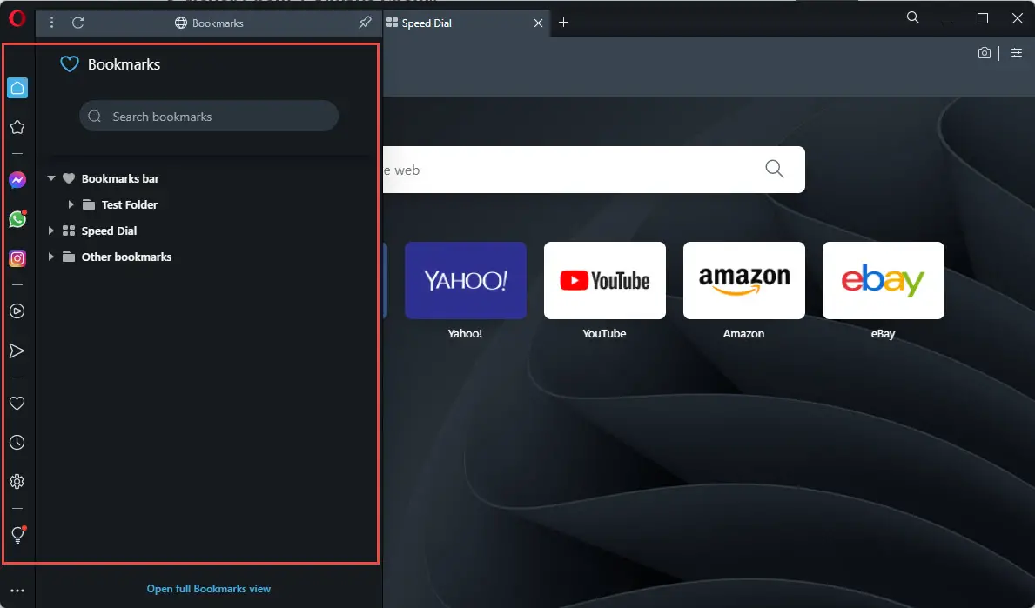This screenshot has height=608, width=1035.
Task: Reload the Bookmarks sidebar panel
Action: click(x=77, y=23)
